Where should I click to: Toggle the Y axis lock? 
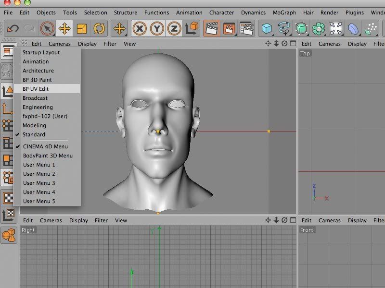[157, 29]
